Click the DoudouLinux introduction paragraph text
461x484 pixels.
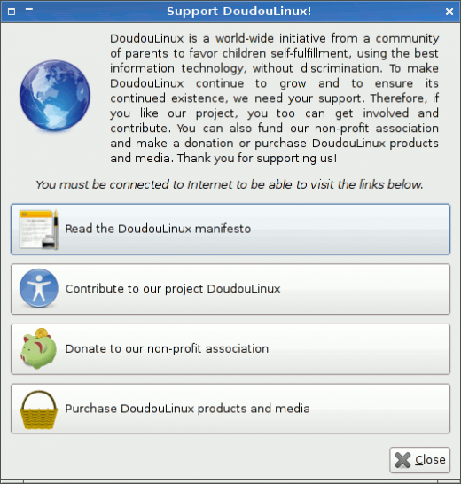coord(274,98)
